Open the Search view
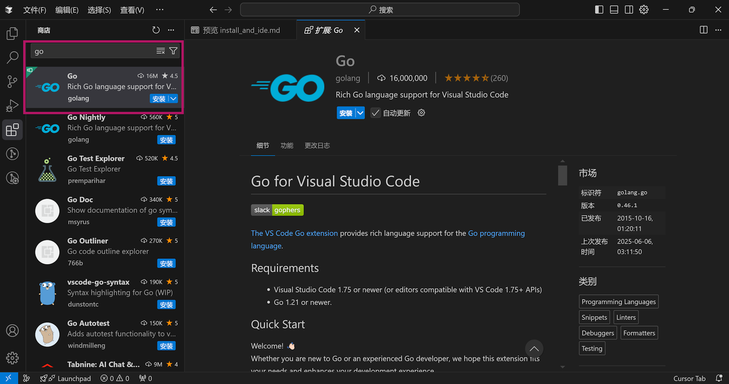Viewport: 729px width, 384px height. click(x=12, y=57)
